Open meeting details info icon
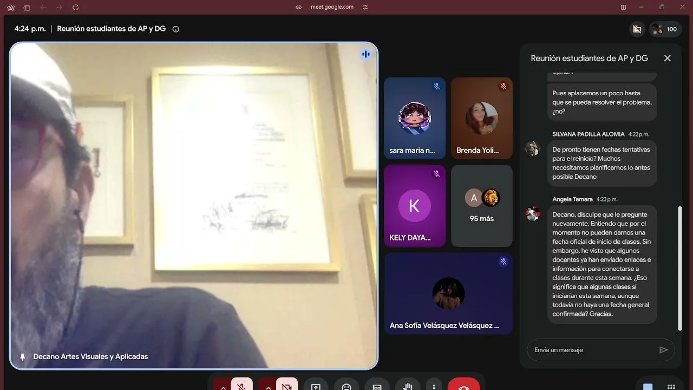The height and width of the screenshot is (390, 693). coord(175,29)
